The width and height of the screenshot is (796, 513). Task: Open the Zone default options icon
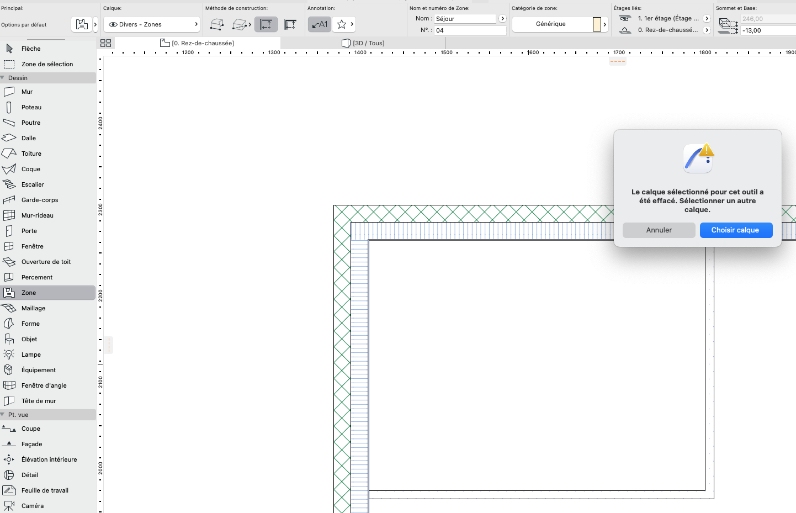click(82, 24)
